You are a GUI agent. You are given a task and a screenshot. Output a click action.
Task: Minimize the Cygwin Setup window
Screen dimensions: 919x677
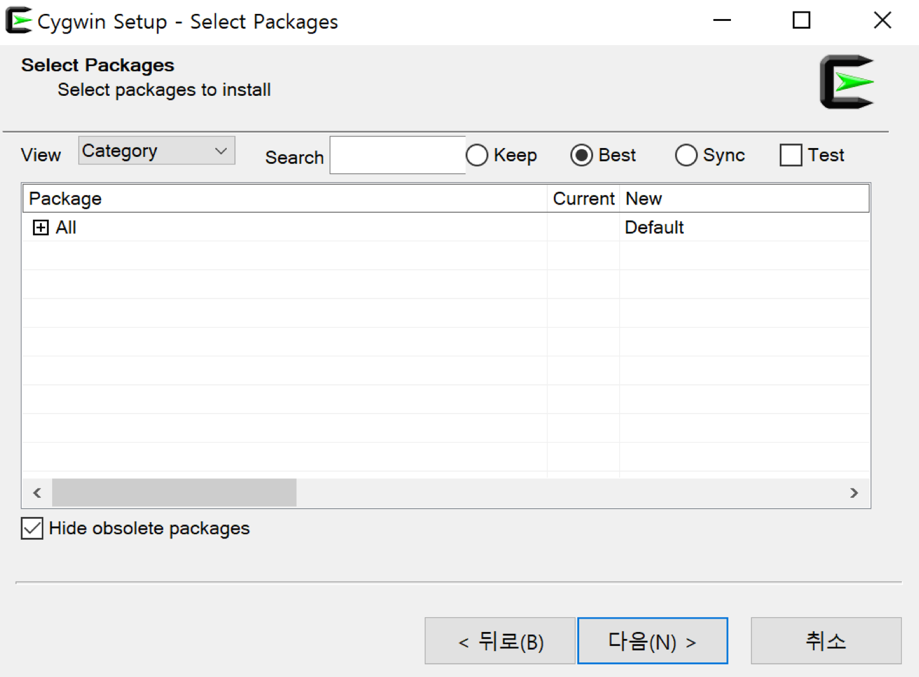[x=722, y=20]
